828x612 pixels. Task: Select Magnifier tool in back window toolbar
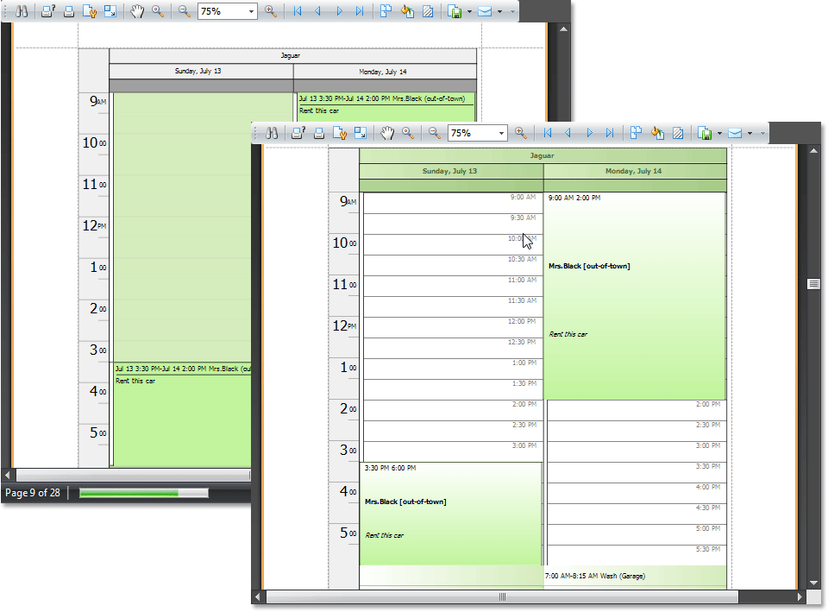157,11
